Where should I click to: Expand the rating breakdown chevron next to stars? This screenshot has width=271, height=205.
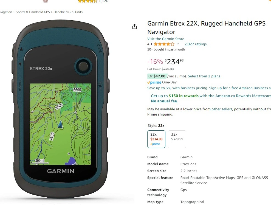click(x=178, y=44)
